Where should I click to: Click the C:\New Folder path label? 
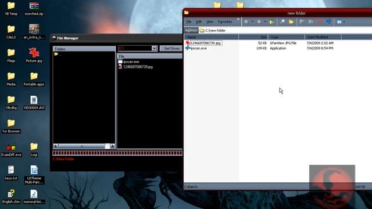pyautogui.click(x=63, y=159)
